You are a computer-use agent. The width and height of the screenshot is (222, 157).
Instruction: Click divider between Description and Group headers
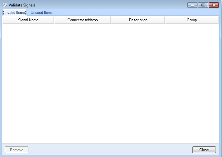[165, 20]
